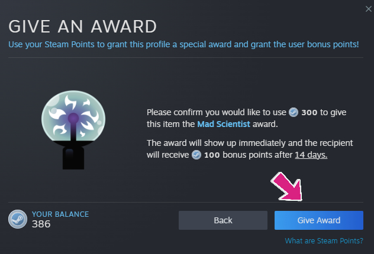This screenshot has height=254, width=374.
Task: Click the underlined "14 days." link
Action: point(310,155)
